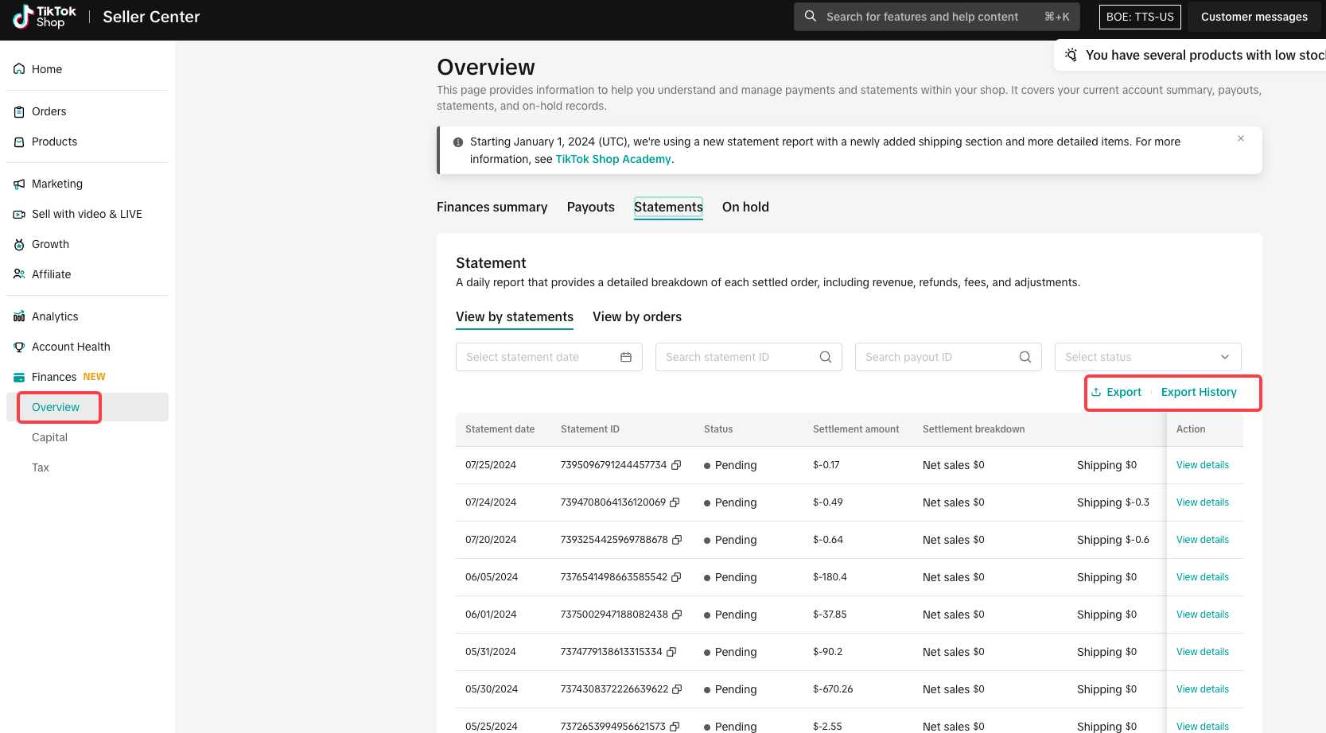The image size is (1326, 733).
Task: Select View by statements tab
Action: 515,316
